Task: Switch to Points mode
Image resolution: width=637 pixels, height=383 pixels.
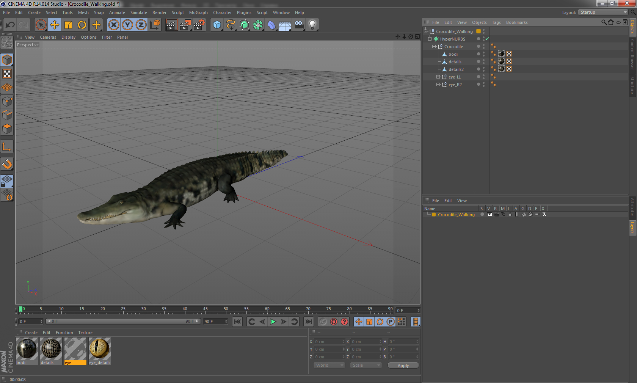Action: tap(7, 102)
